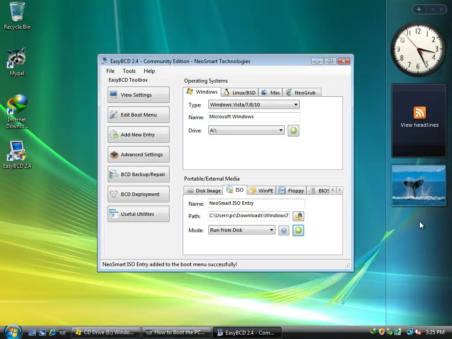Open the Help menu
Image resolution: width=452 pixels, height=339 pixels.
[149, 71]
